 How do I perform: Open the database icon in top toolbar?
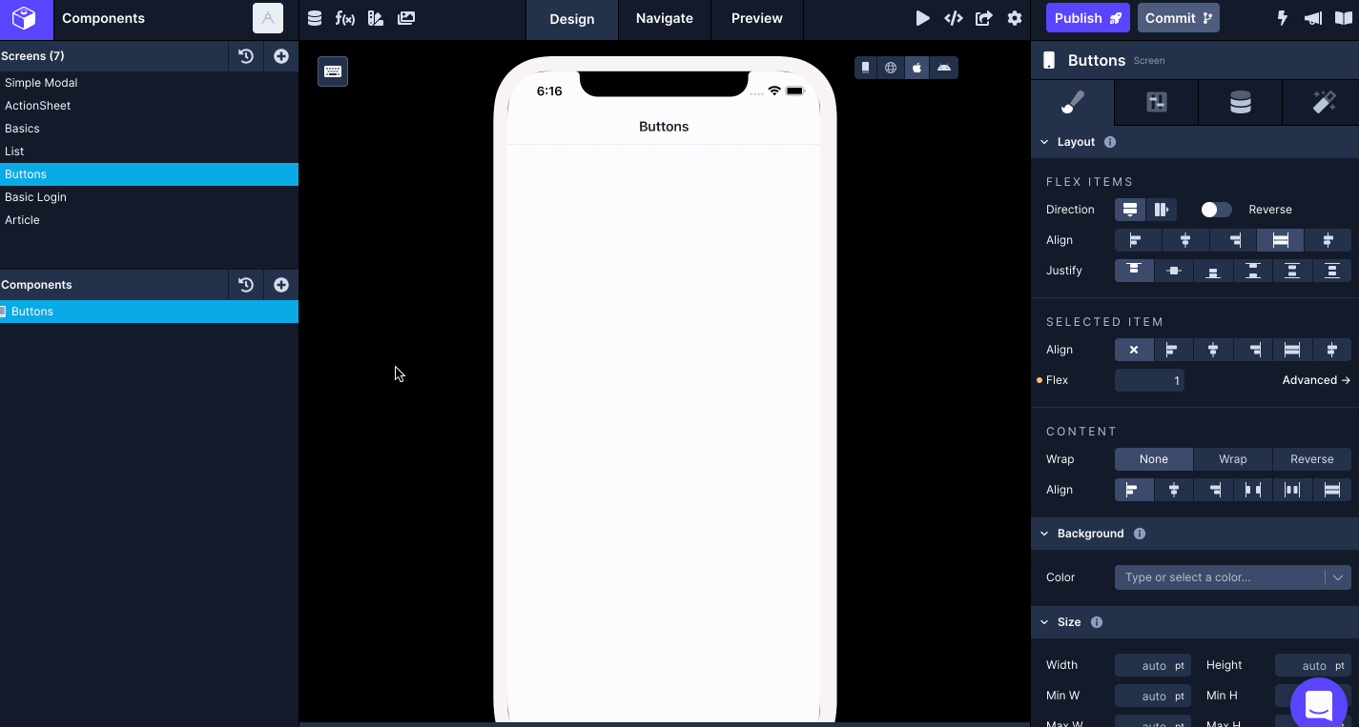pyautogui.click(x=315, y=18)
